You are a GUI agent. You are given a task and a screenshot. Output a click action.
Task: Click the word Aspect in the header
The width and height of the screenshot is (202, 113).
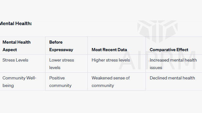[x=10, y=50]
